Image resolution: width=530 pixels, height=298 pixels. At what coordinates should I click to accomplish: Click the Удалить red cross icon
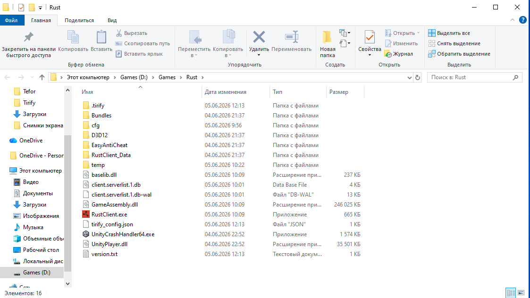pos(259,37)
